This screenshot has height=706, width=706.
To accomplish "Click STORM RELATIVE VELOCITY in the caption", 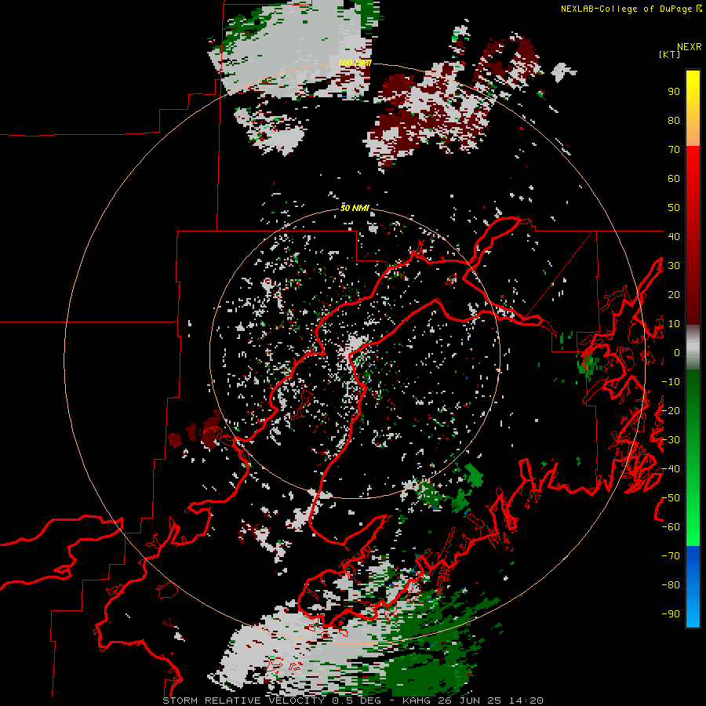I will (x=243, y=701).
